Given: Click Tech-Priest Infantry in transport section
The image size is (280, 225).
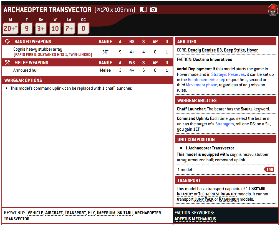Looking at the screenshot, I should 217,194.
